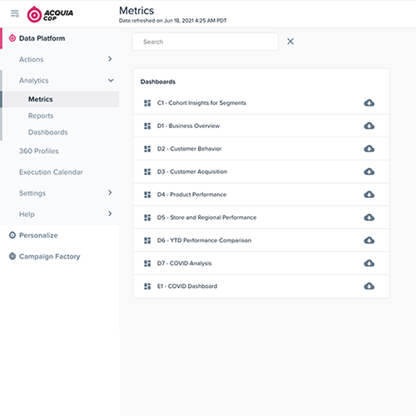
Task: Click the Personalize icon in sidebar
Action: coord(12,235)
